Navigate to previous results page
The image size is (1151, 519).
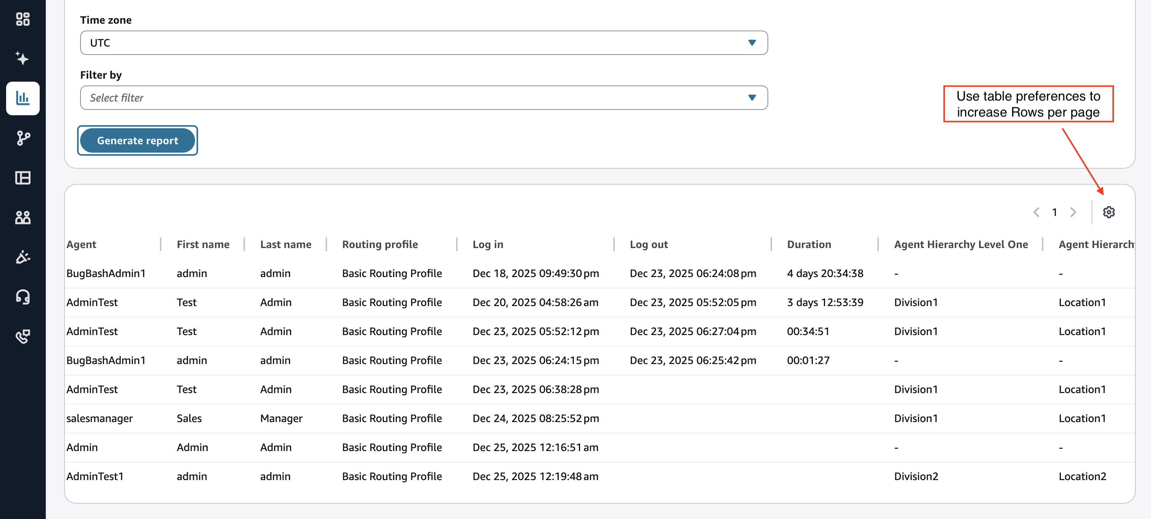click(1036, 212)
